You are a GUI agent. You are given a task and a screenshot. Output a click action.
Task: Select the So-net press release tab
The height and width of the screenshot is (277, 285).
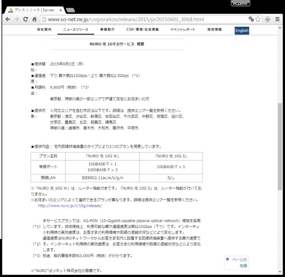click(35, 10)
